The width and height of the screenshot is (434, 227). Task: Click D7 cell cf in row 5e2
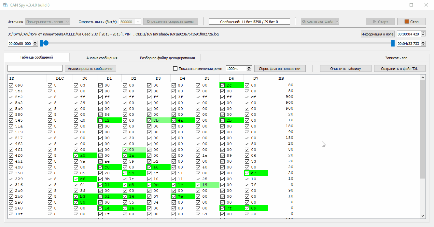256,97
